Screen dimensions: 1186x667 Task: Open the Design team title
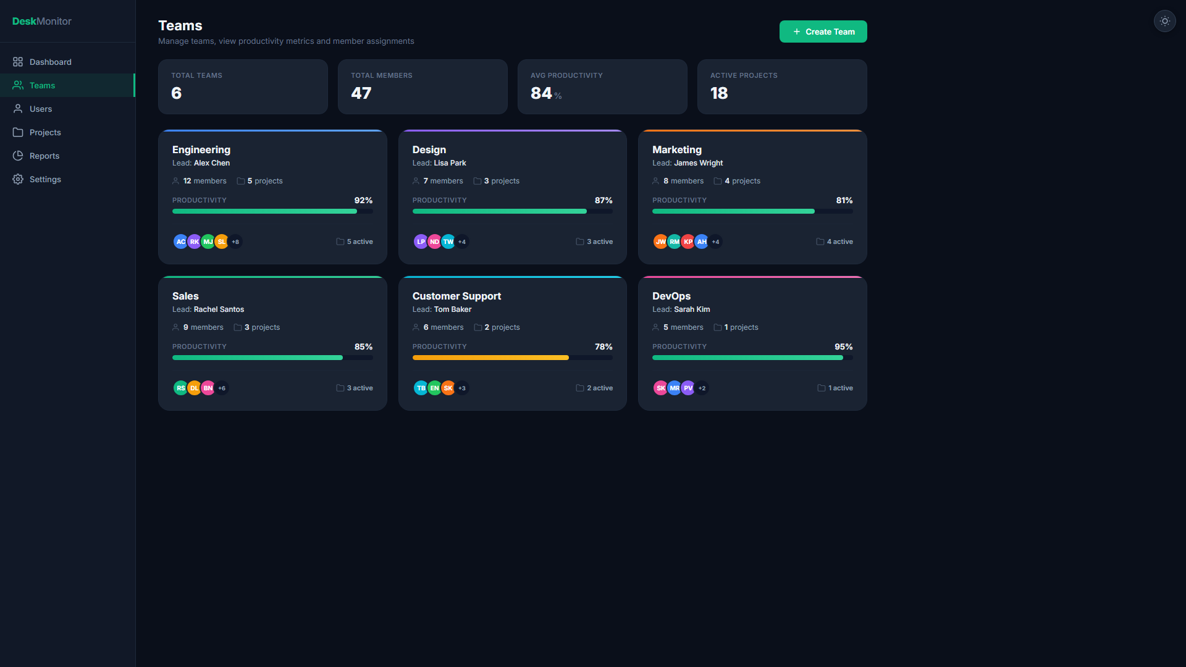[429, 149]
